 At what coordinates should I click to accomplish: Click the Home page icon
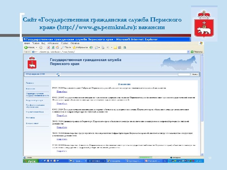click(x=57, y=48)
